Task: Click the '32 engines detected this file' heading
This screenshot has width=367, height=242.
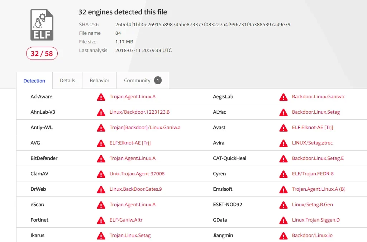Action: pos(123,12)
